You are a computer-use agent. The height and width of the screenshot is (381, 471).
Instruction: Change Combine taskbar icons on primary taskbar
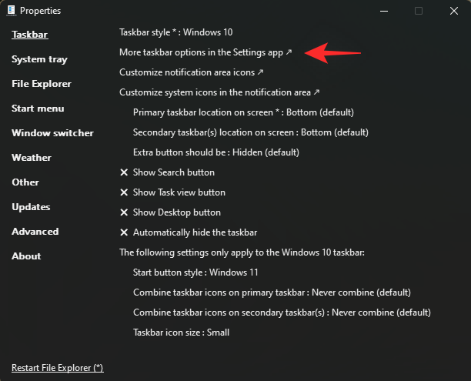point(272,292)
